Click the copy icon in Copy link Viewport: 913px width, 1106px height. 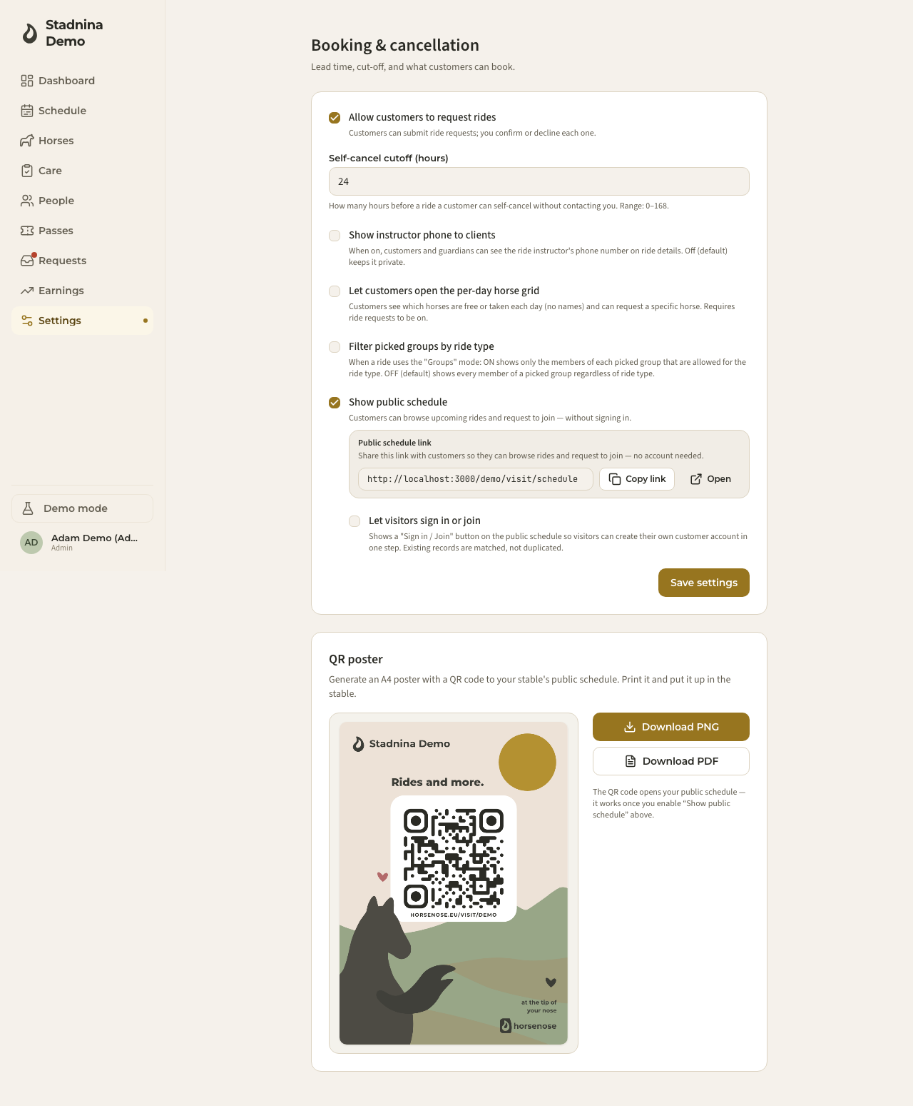click(x=615, y=479)
